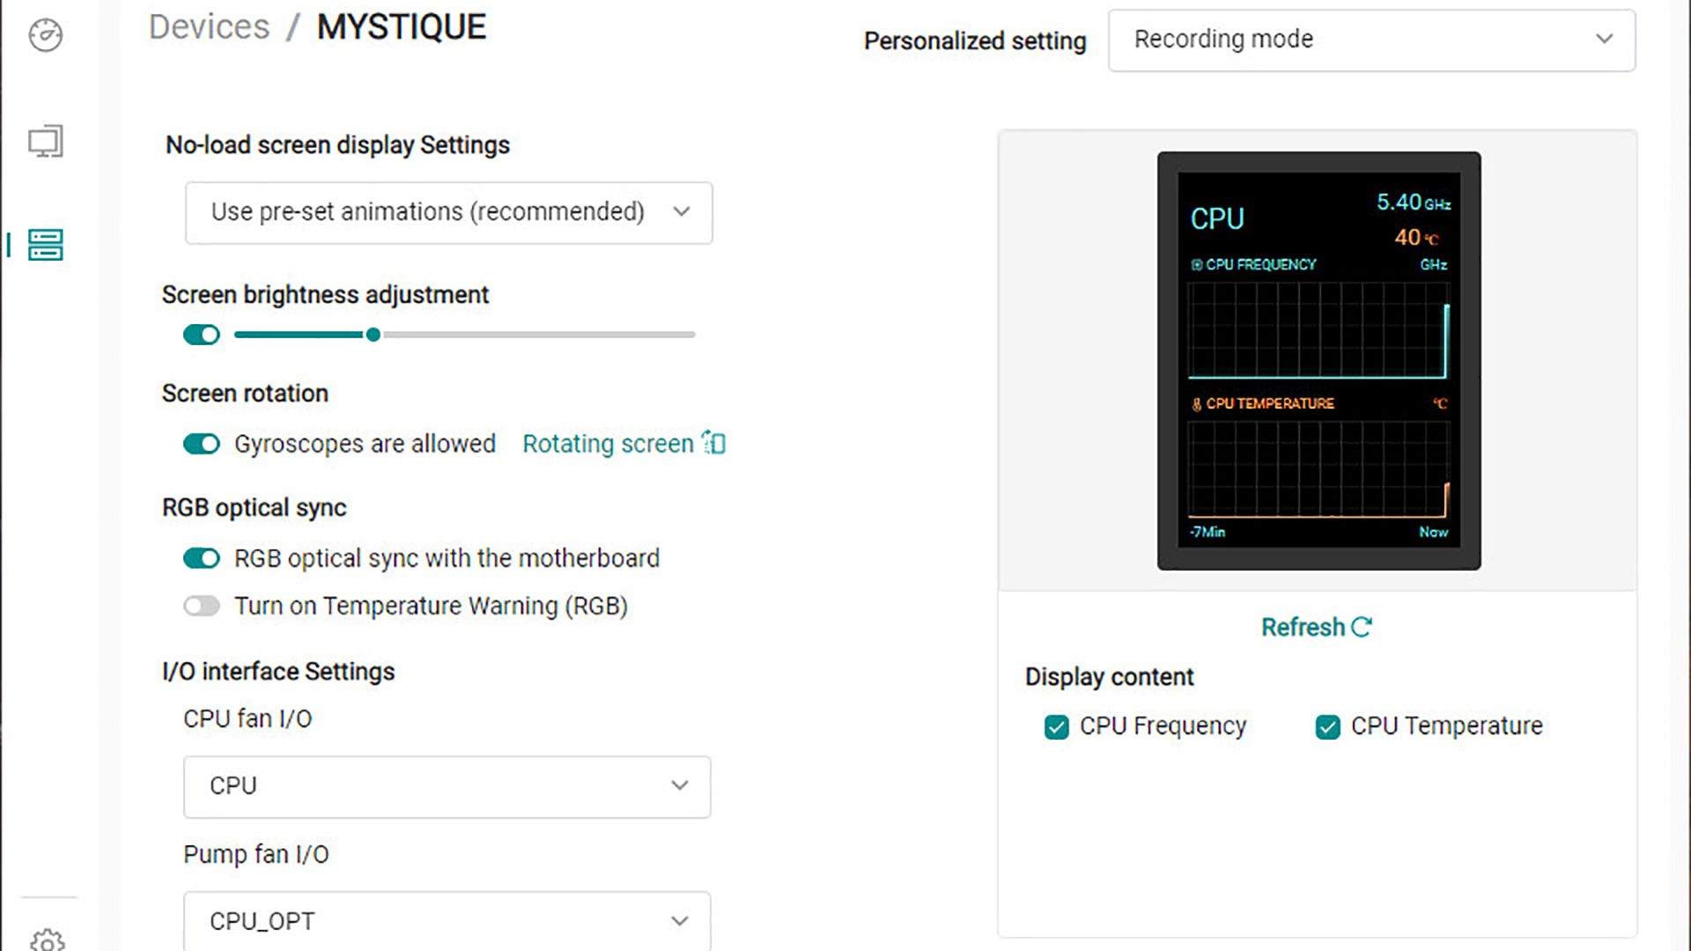The image size is (1691, 951).
Task: Enable Temperature Warning (RGB) toggle
Action: click(202, 606)
